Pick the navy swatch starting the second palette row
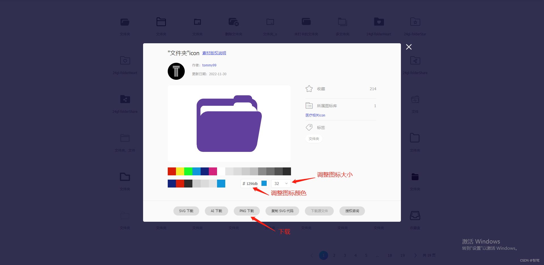The image size is (544, 265). click(x=172, y=184)
